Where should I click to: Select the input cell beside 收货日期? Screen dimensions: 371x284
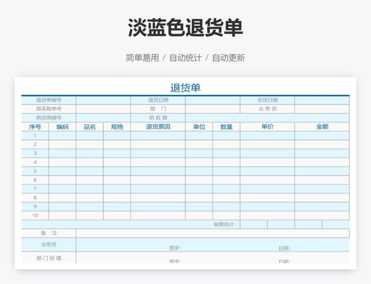pos(322,101)
